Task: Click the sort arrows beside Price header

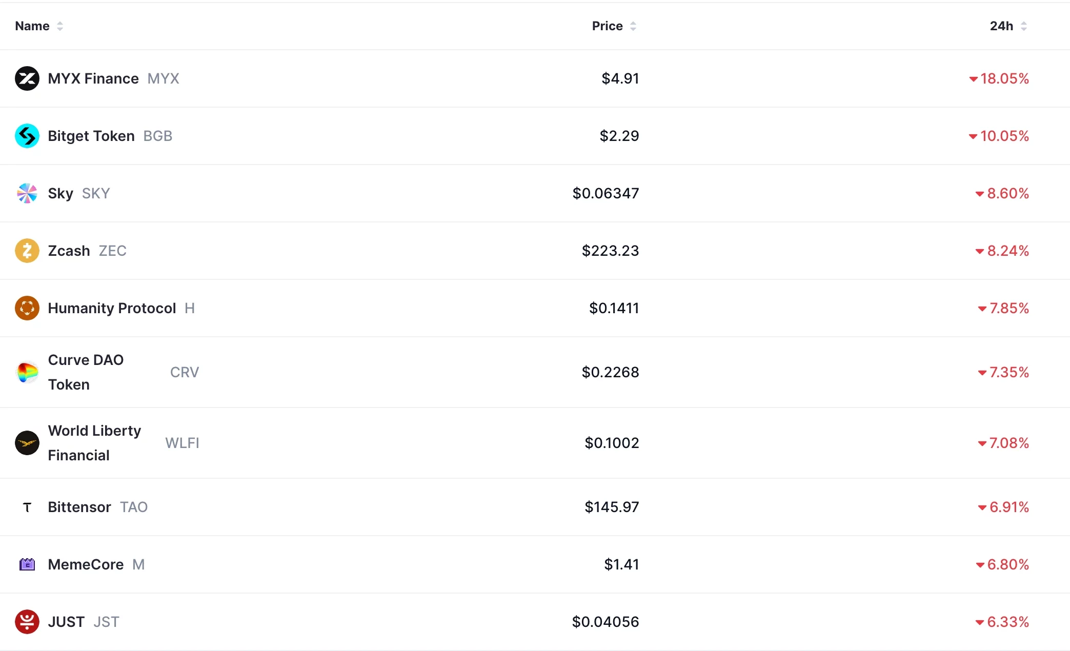Action: (634, 26)
